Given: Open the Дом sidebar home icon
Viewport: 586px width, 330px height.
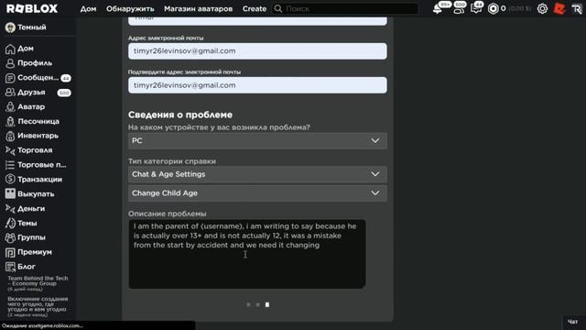Looking at the screenshot, I should pos(10,49).
